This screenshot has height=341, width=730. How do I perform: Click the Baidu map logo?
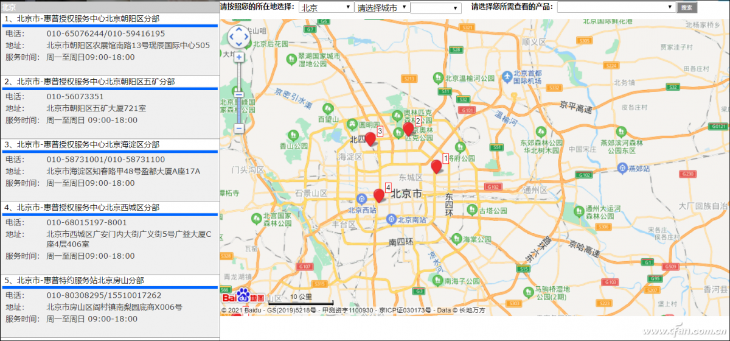coord(243,297)
